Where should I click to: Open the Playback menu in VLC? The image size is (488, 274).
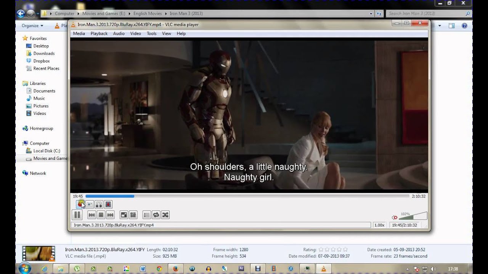99,33
